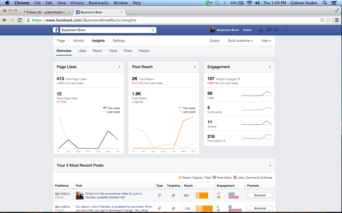Click the green lock security icon
Screen dimensions: 342x213
28,20
